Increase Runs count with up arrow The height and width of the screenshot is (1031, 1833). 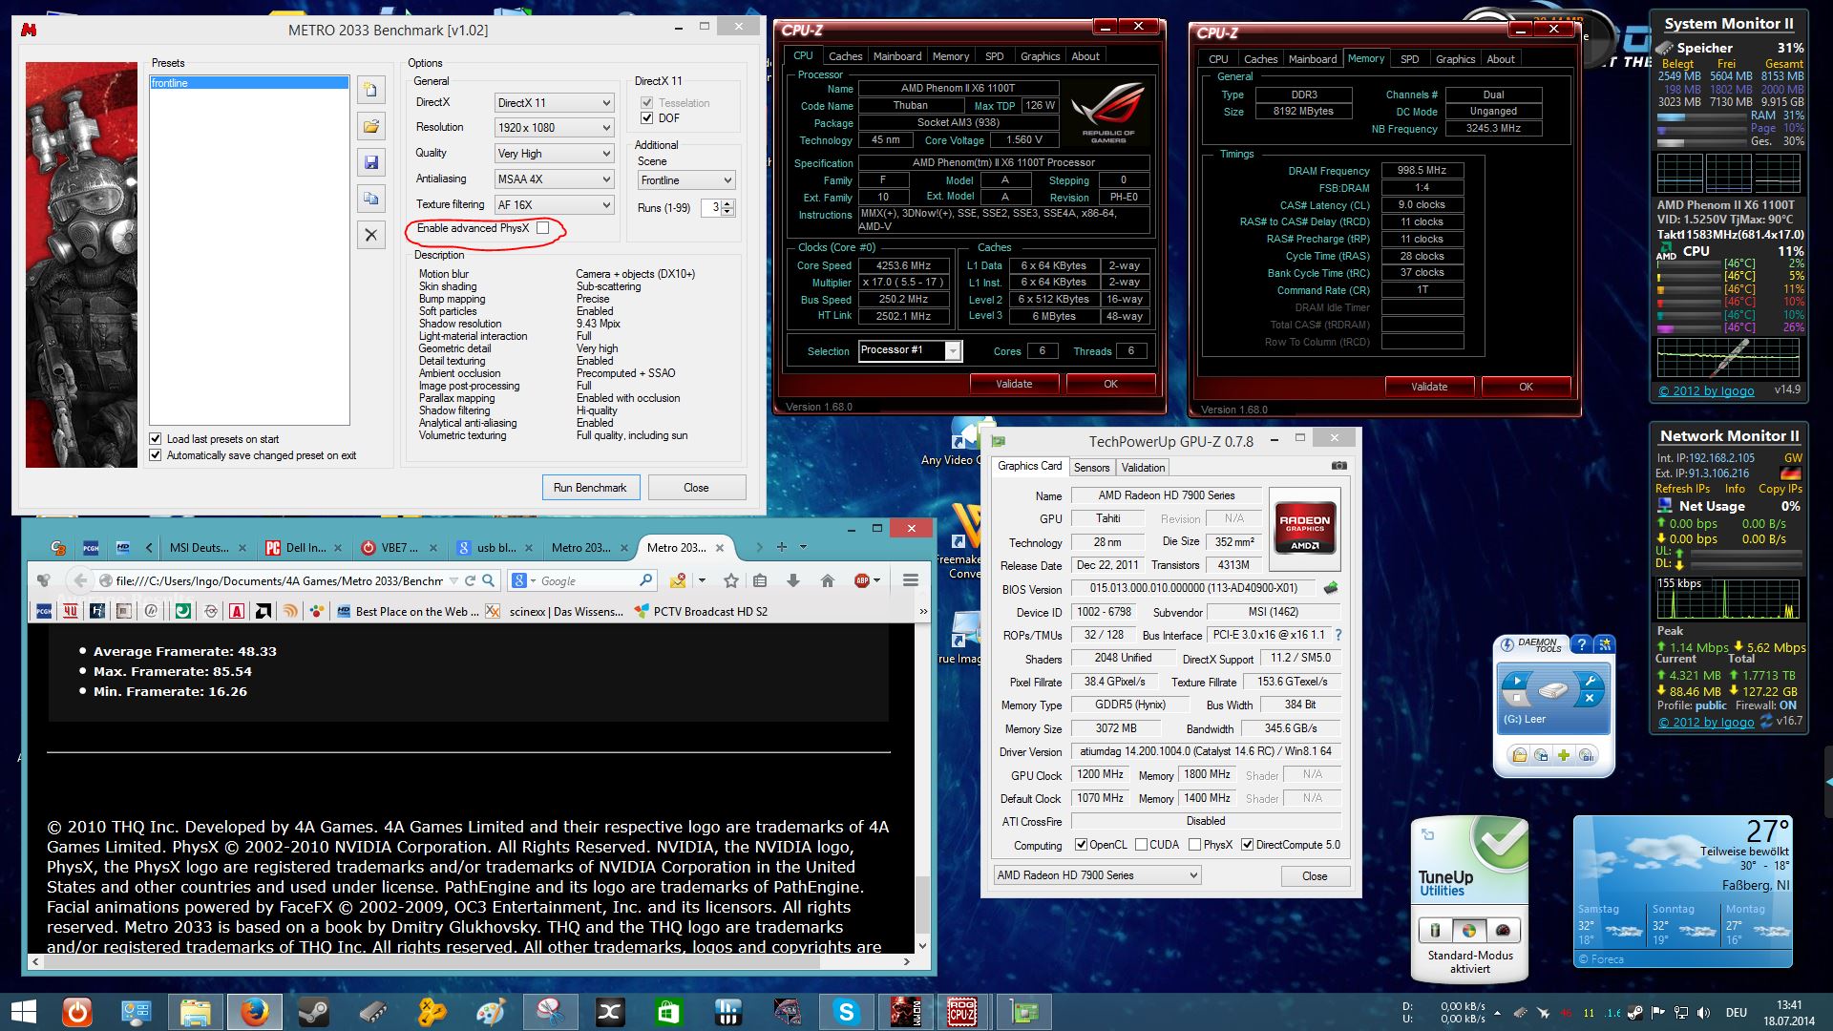[728, 203]
